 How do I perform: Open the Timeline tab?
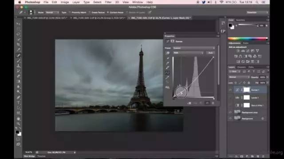tap(41, 156)
